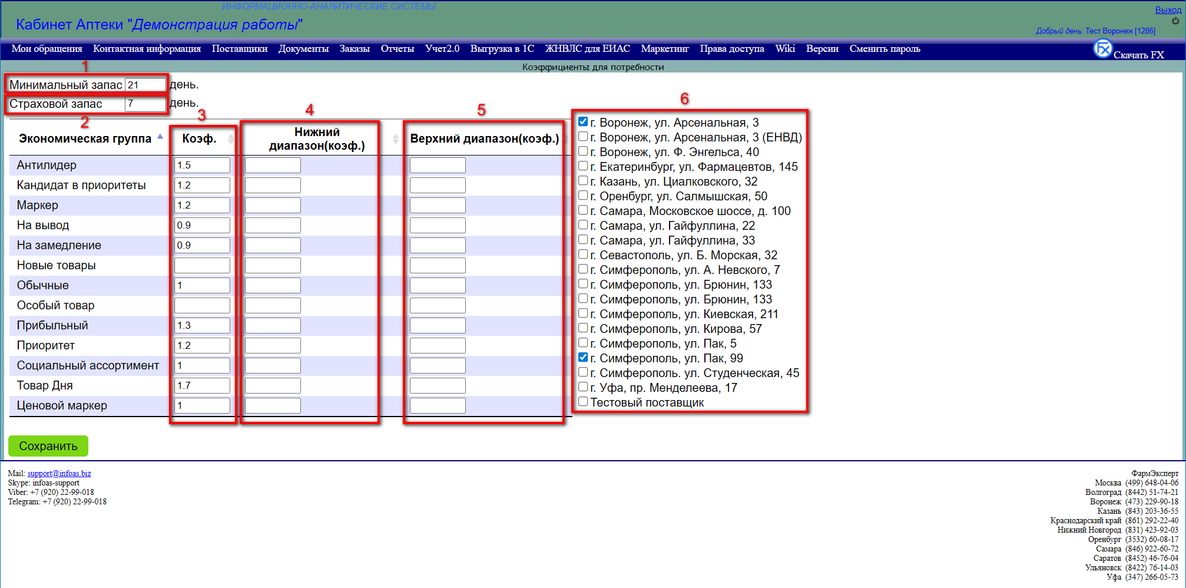Uncheck Симферополь, ул. Пак, 99 checkbox
This screenshot has height=588, width=1186.
click(x=583, y=358)
